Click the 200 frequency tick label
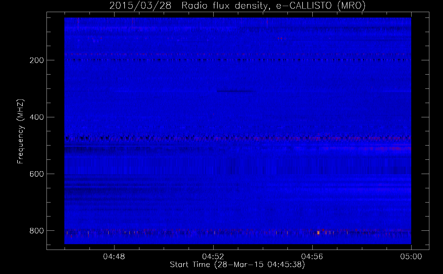Image resolution: width=443 pixels, height=274 pixels. coord(36,60)
